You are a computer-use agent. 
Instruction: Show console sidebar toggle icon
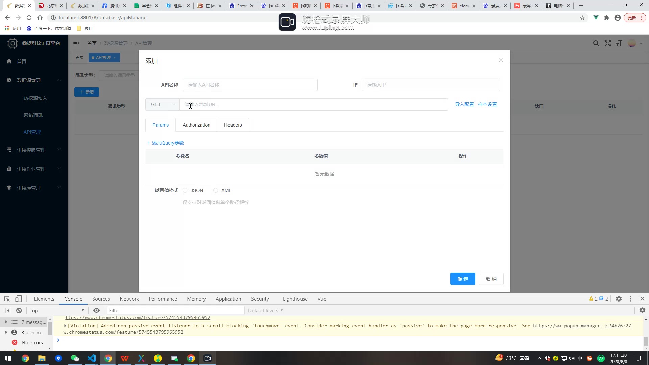7,311
